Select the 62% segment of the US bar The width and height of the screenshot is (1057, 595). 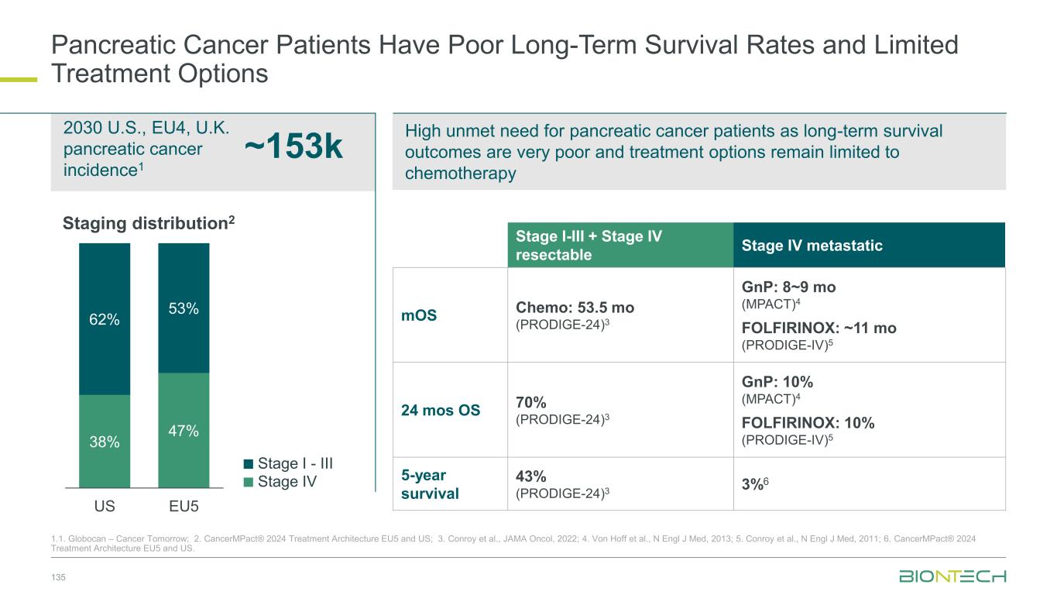point(105,319)
